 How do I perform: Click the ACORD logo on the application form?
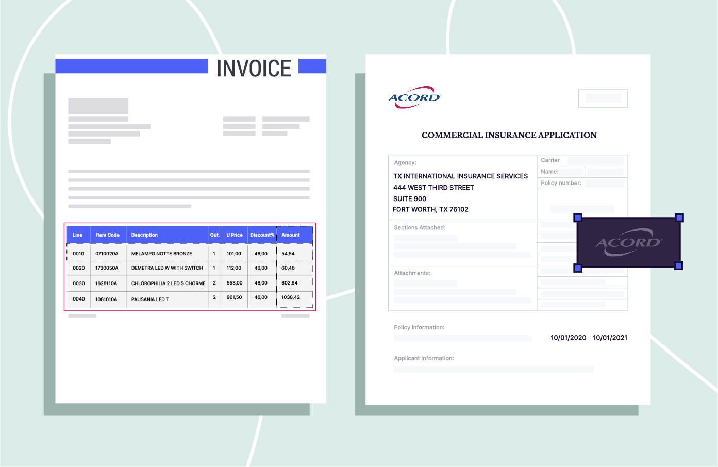coord(414,97)
